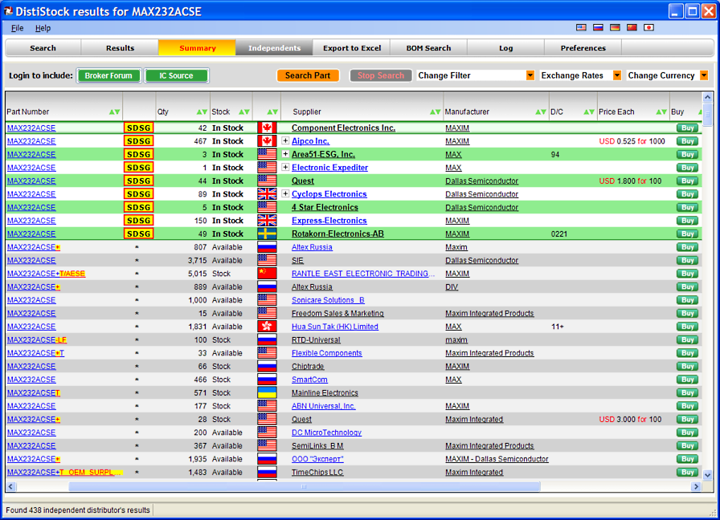Open the Sonicare Solutions_B supplier link
720x520 pixels.
[328, 300]
